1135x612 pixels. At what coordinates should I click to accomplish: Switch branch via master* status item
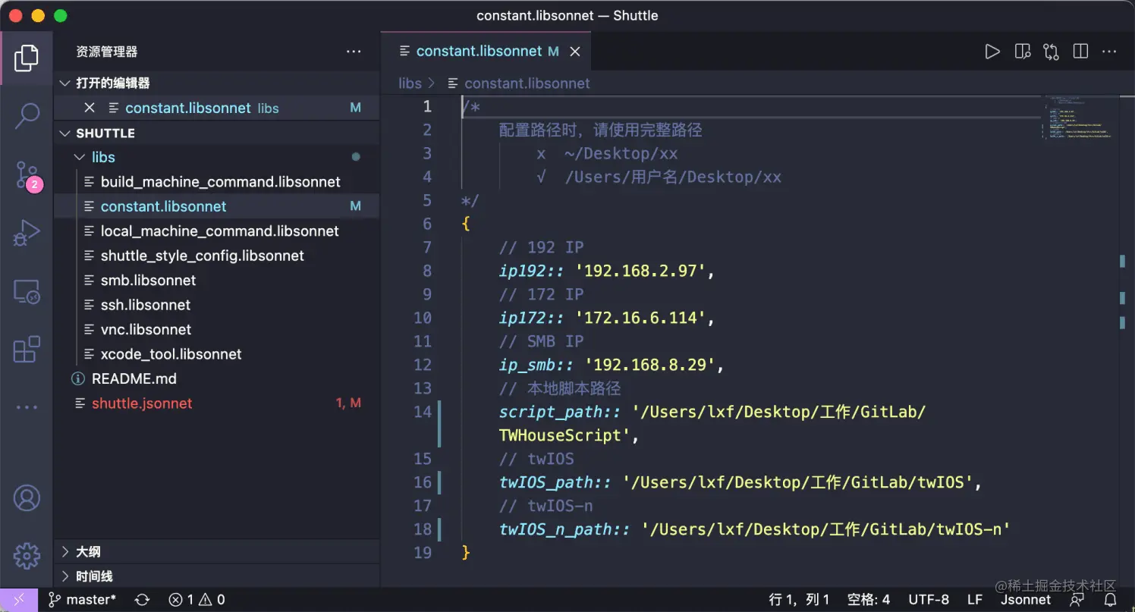(83, 600)
